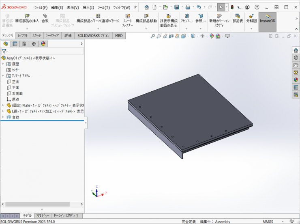The width and height of the screenshot is (300, 224).
Task: Open the 挿入(I) menu
Action: click(x=88, y=7)
